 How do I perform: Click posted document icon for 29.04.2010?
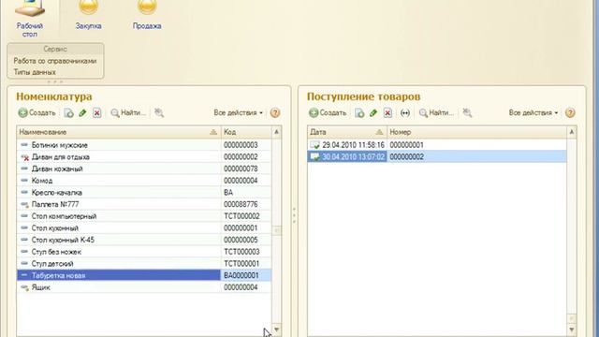click(x=314, y=145)
